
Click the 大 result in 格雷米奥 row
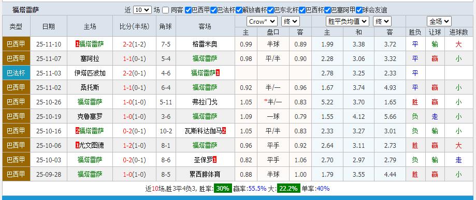[458, 44]
